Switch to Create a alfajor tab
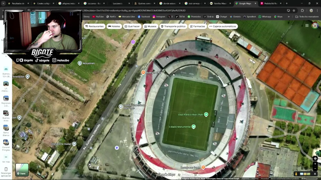This screenshot has width=321, height=180. point(43,3)
